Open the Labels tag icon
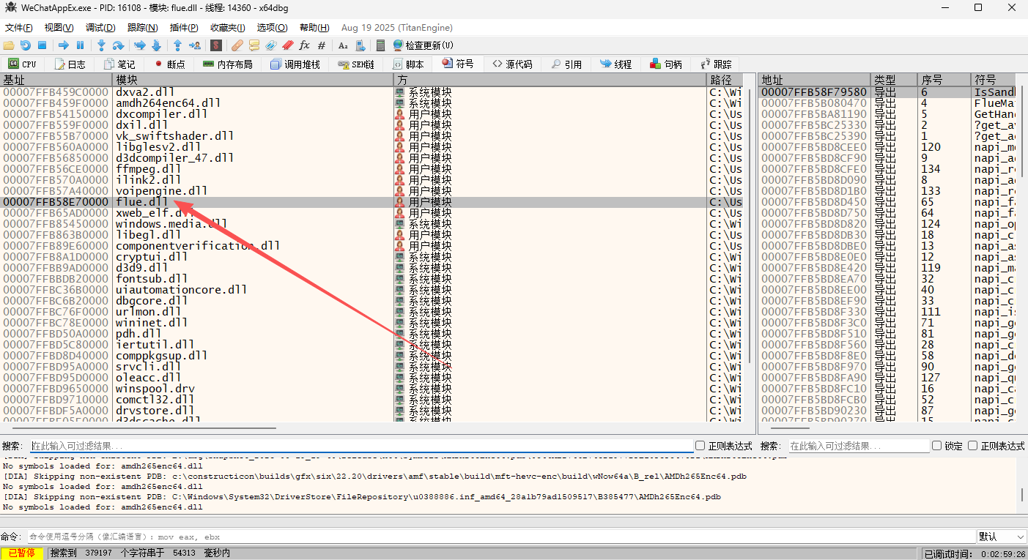This screenshot has height=560, width=1028. tap(270, 45)
